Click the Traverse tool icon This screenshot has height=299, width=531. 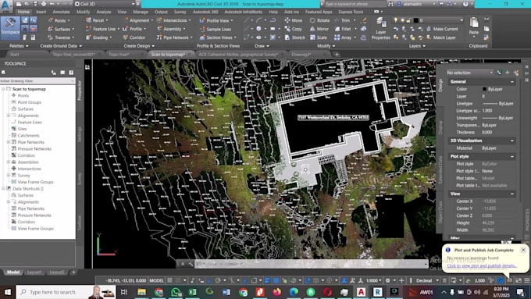pos(51,37)
